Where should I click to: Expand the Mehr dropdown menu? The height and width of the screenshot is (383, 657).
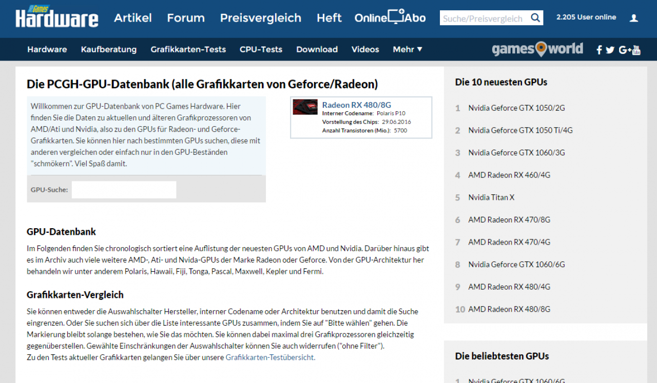coord(408,49)
